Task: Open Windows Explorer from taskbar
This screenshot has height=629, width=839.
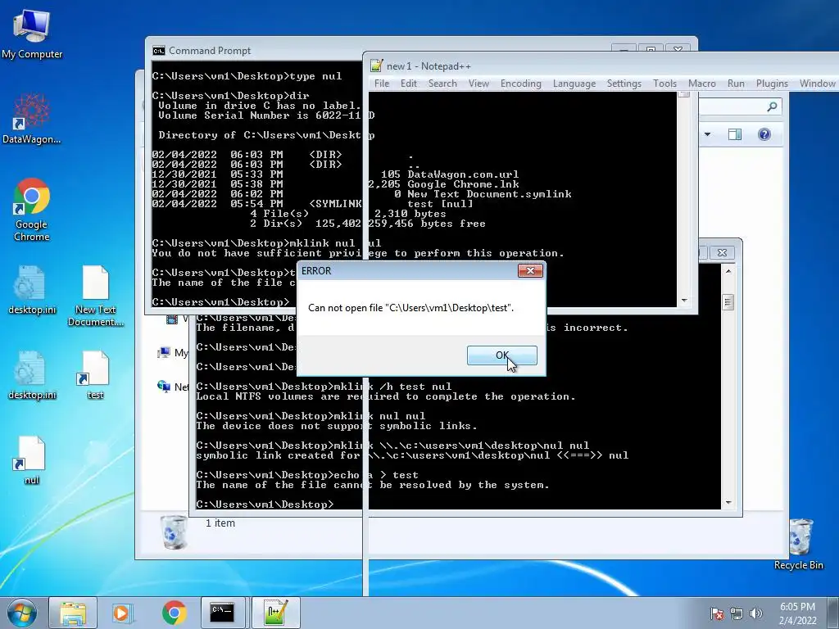Action: (73, 613)
